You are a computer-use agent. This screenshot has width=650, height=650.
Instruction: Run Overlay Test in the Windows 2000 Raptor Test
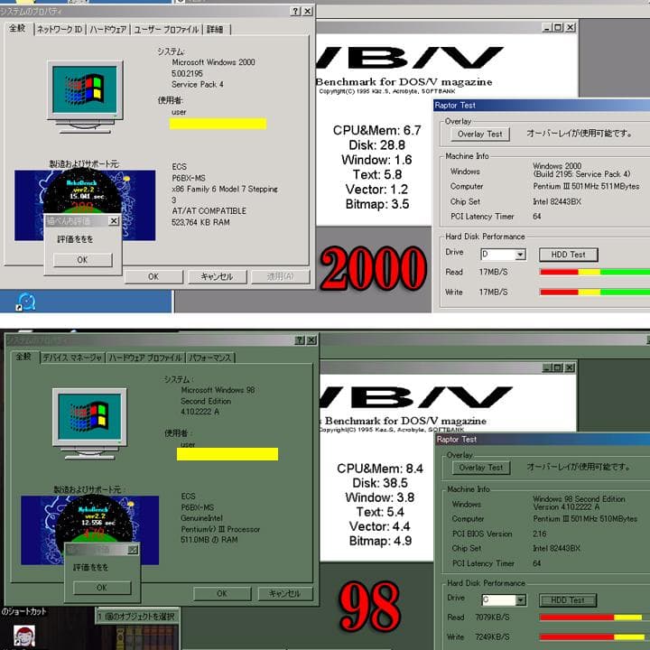[x=480, y=135]
